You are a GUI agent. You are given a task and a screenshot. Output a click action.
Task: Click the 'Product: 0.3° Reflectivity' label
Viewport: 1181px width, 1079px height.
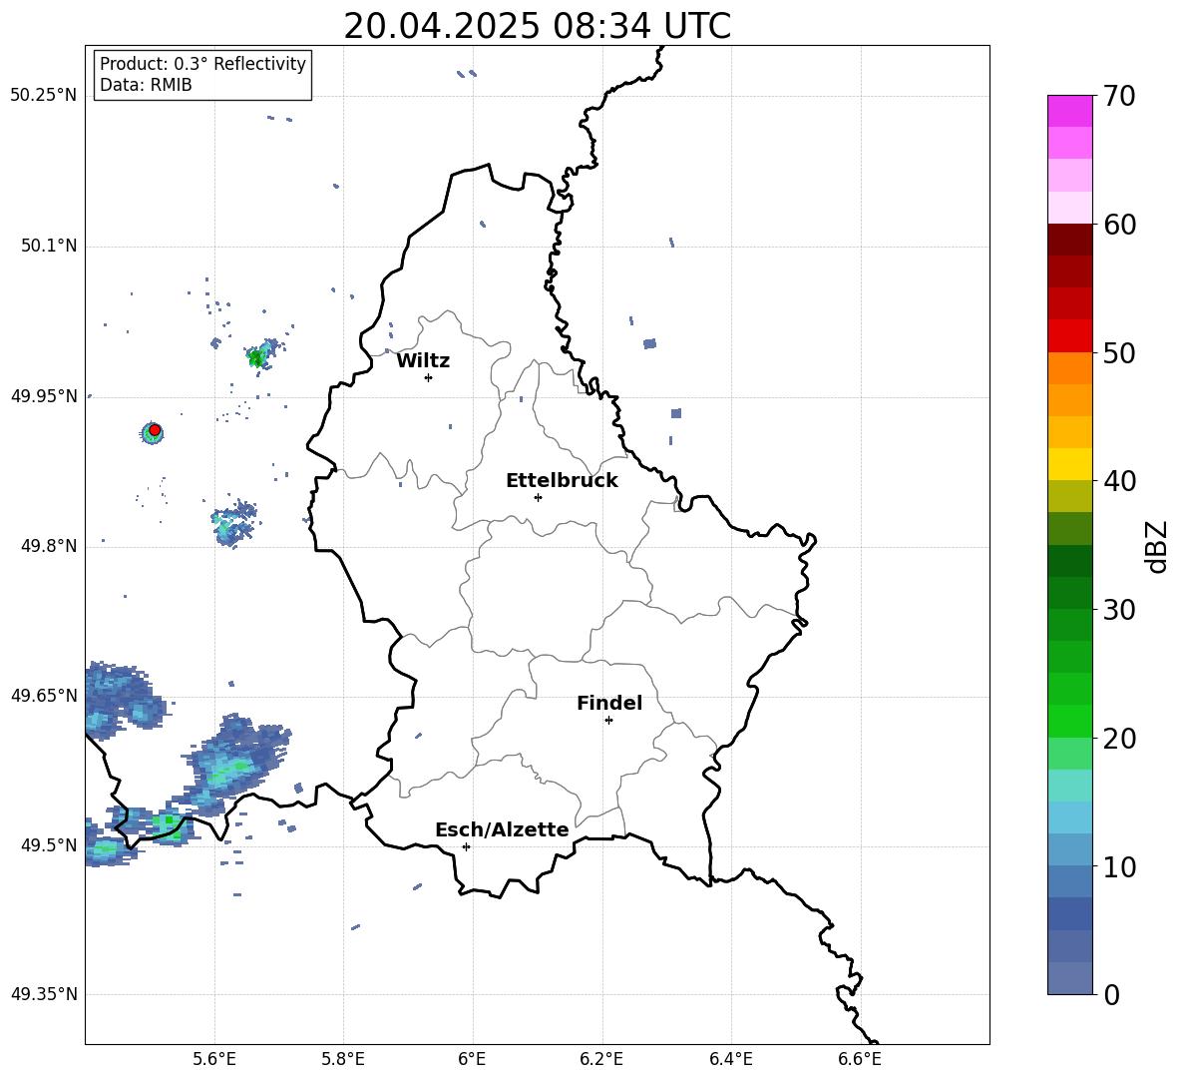pyautogui.click(x=202, y=63)
